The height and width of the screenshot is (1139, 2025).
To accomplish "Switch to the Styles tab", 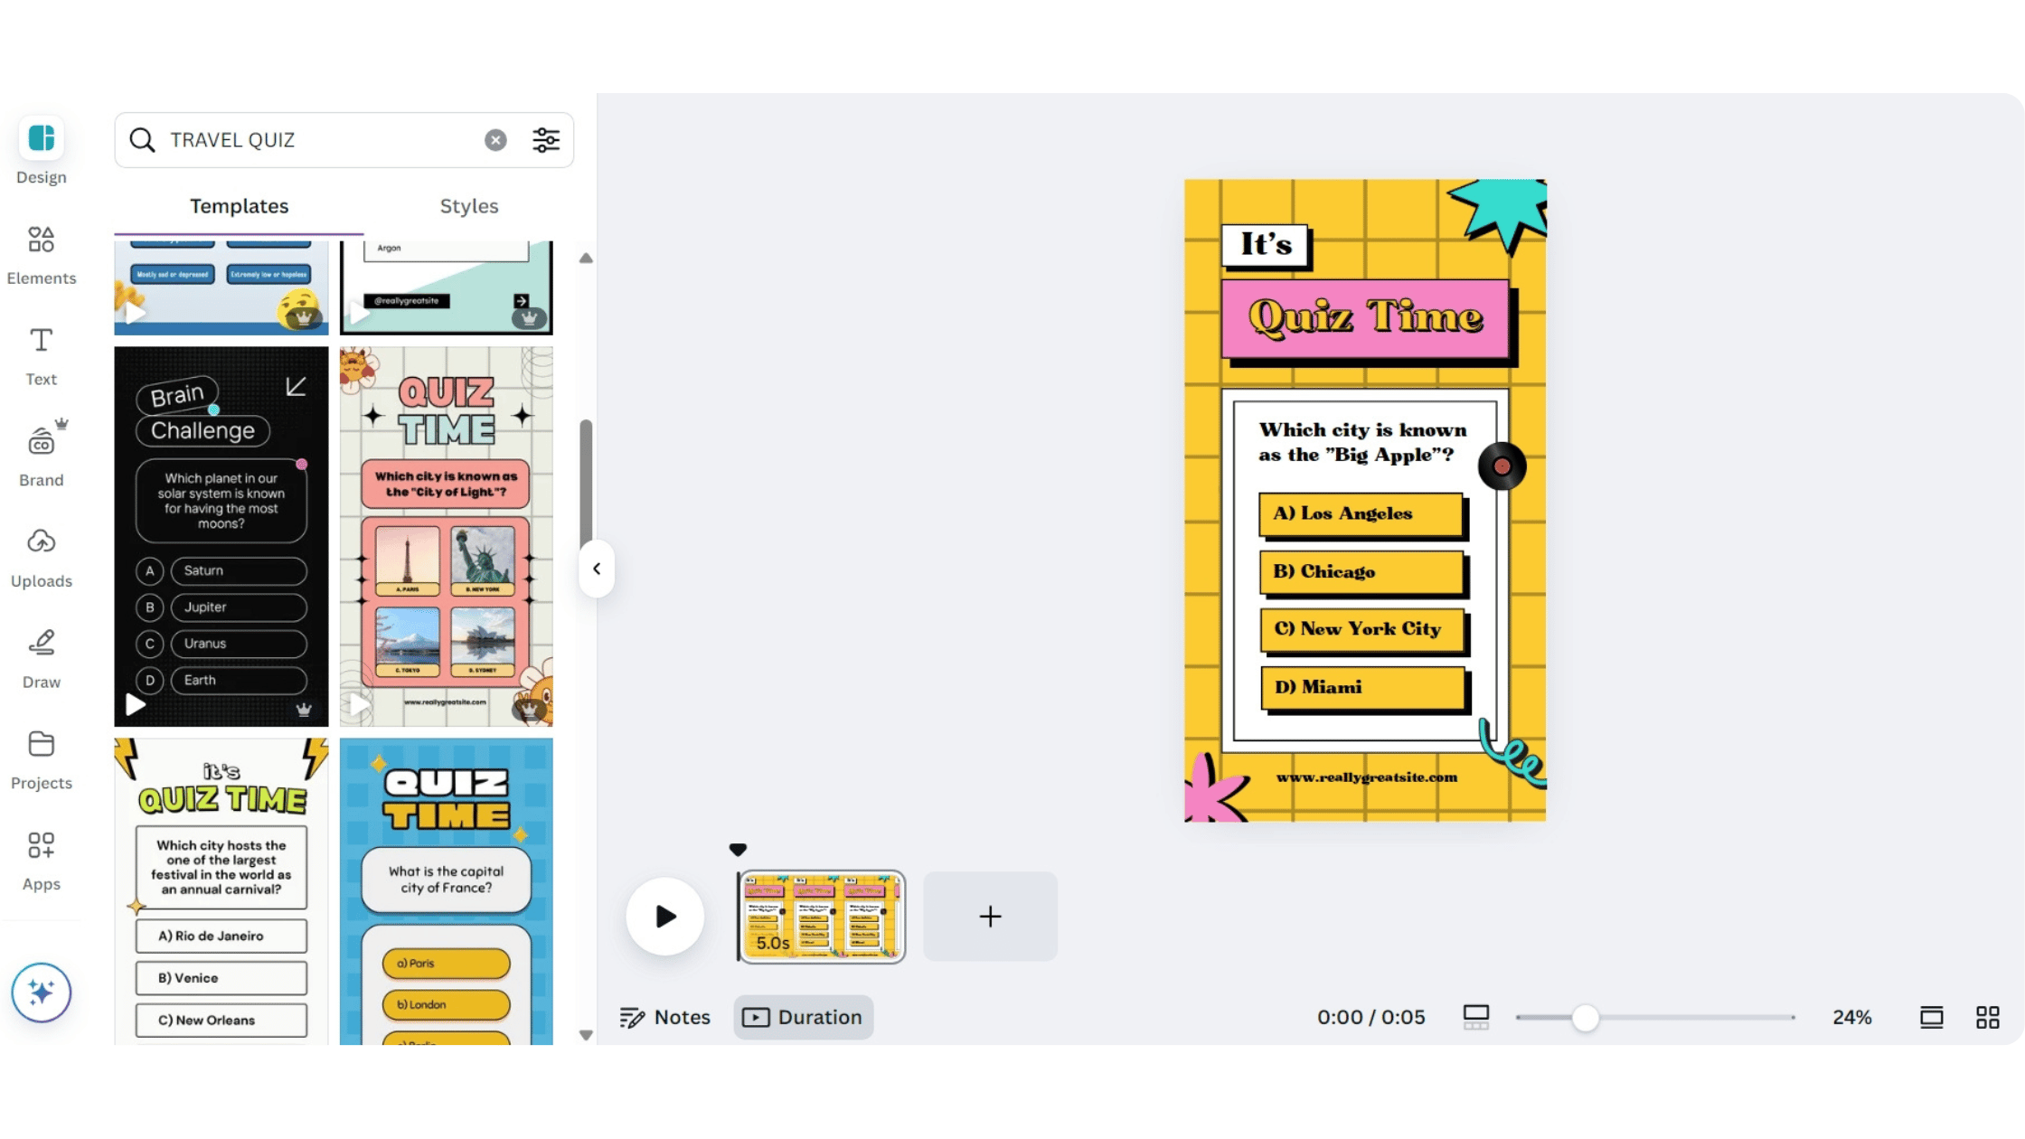I will 468,206.
